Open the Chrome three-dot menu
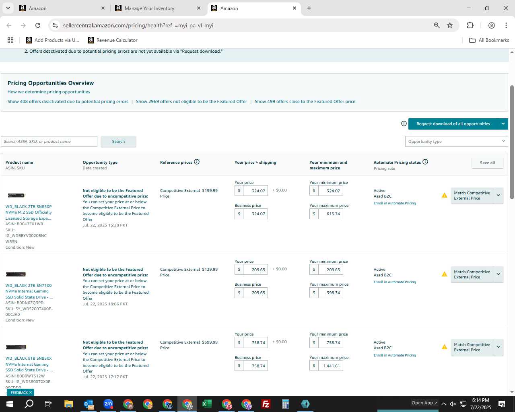The image size is (515, 412). click(x=506, y=25)
